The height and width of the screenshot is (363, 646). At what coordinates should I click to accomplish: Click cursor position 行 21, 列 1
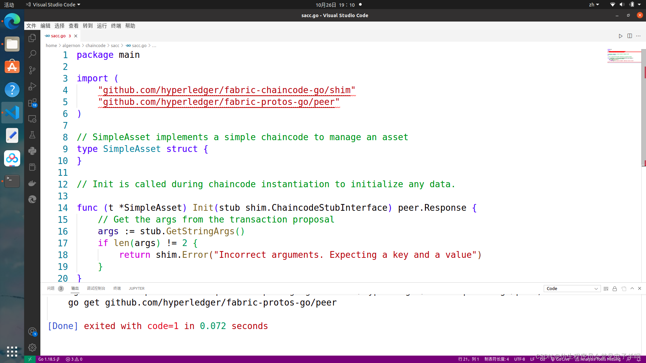pos(468,359)
